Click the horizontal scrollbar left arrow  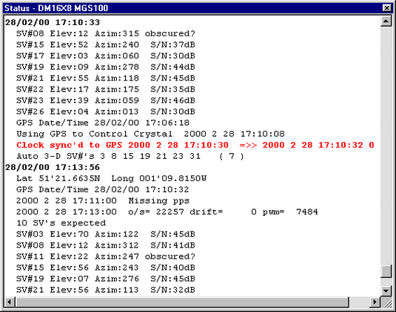point(10,302)
